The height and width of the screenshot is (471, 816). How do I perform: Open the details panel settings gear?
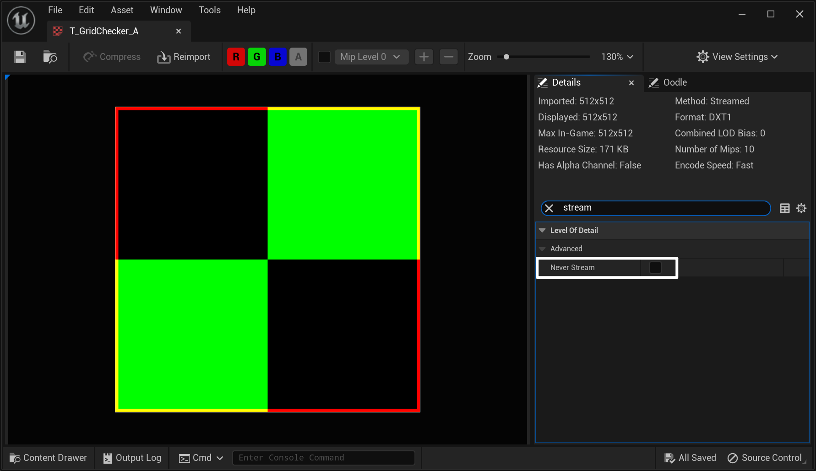(801, 208)
